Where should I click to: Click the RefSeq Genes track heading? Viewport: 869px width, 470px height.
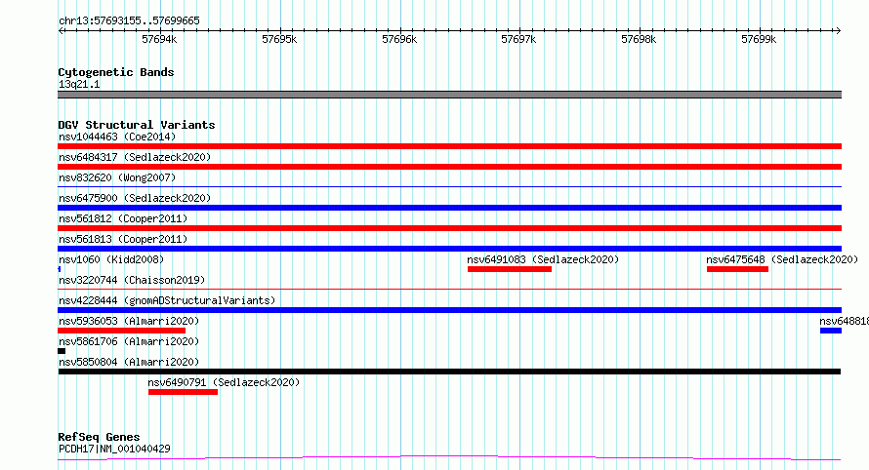click(99, 437)
